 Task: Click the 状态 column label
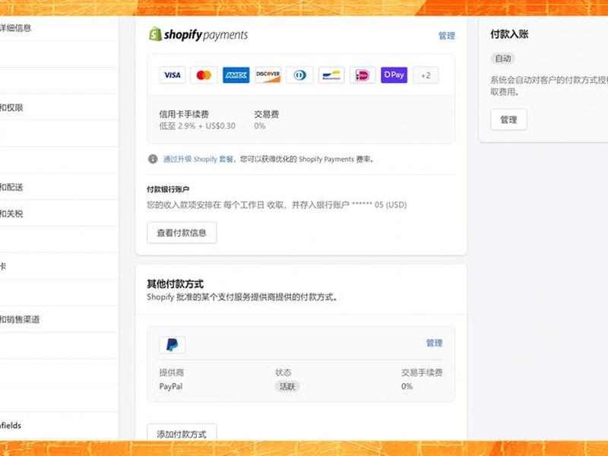[x=283, y=372]
